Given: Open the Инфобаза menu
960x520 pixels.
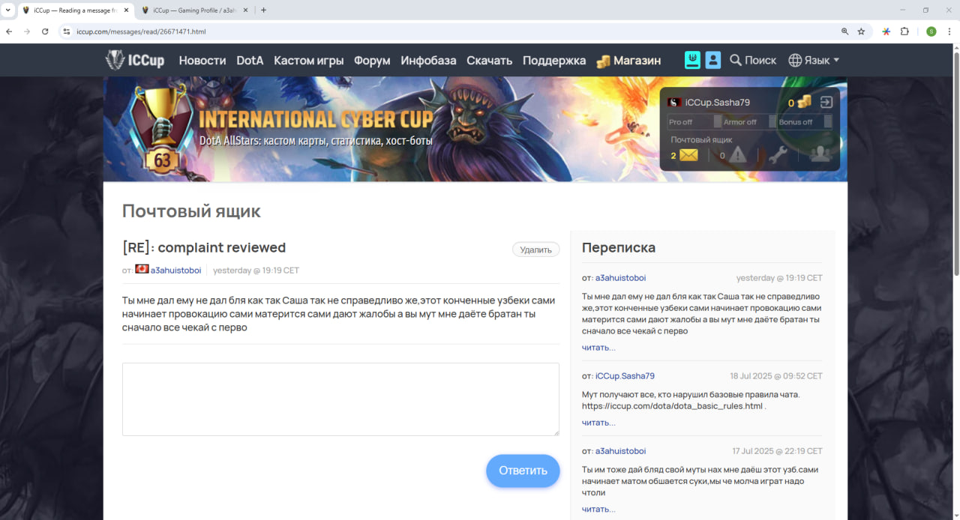Looking at the screenshot, I should click(x=428, y=60).
